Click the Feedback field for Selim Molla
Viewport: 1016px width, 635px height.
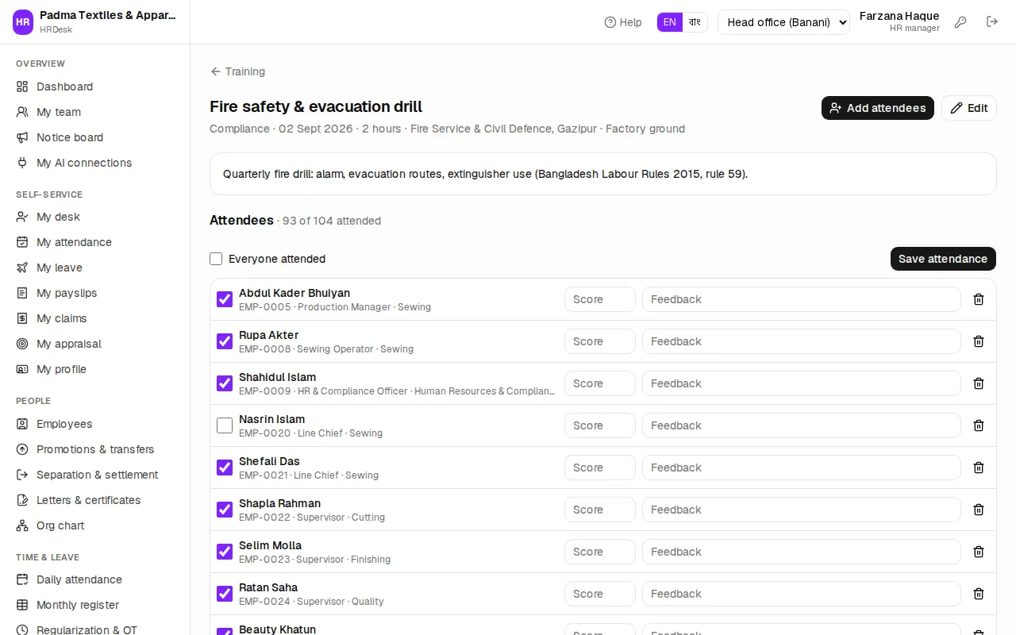(x=802, y=552)
